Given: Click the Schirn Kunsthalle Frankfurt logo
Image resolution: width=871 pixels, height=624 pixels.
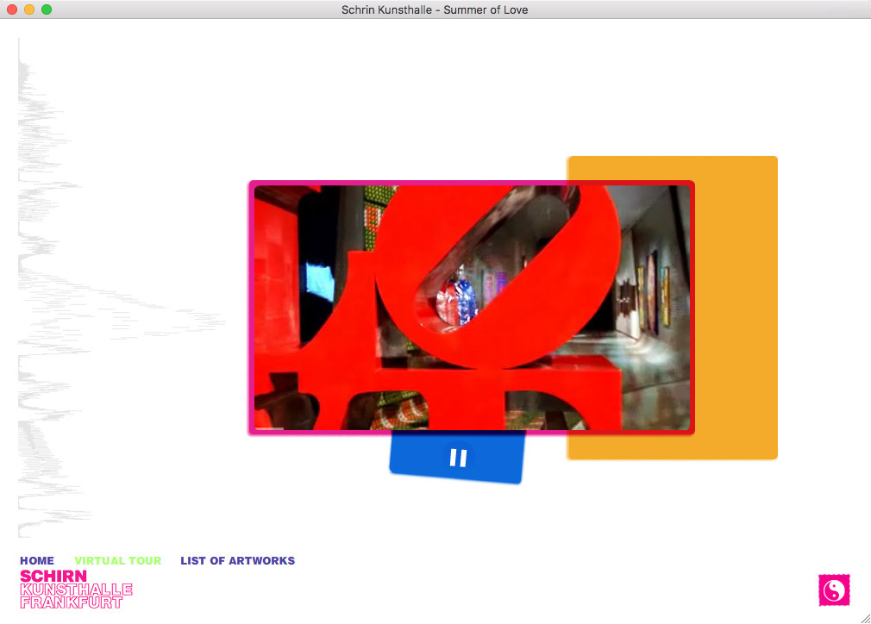Looking at the screenshot, I should (x=75, y=589).
